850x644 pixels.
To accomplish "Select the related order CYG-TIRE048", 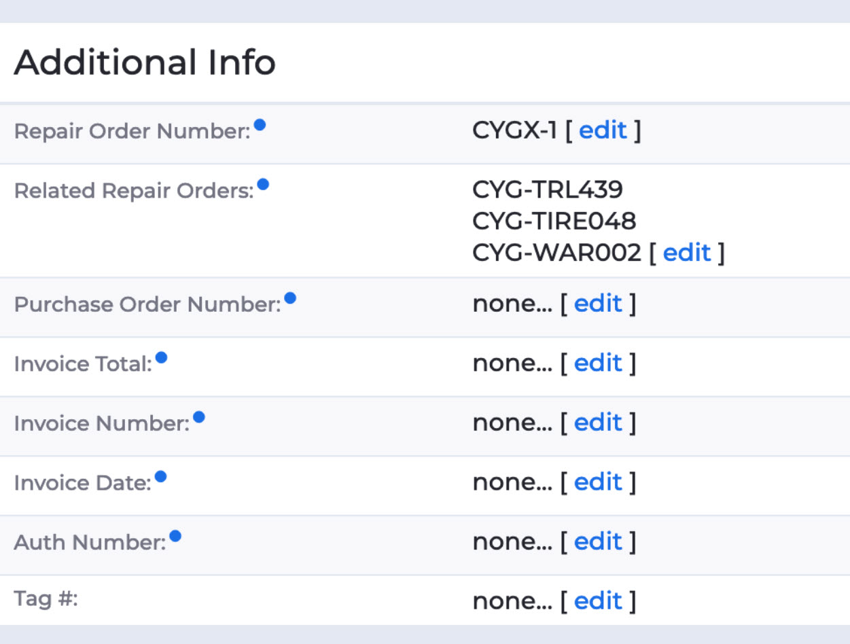I will [x=554, y=221].
